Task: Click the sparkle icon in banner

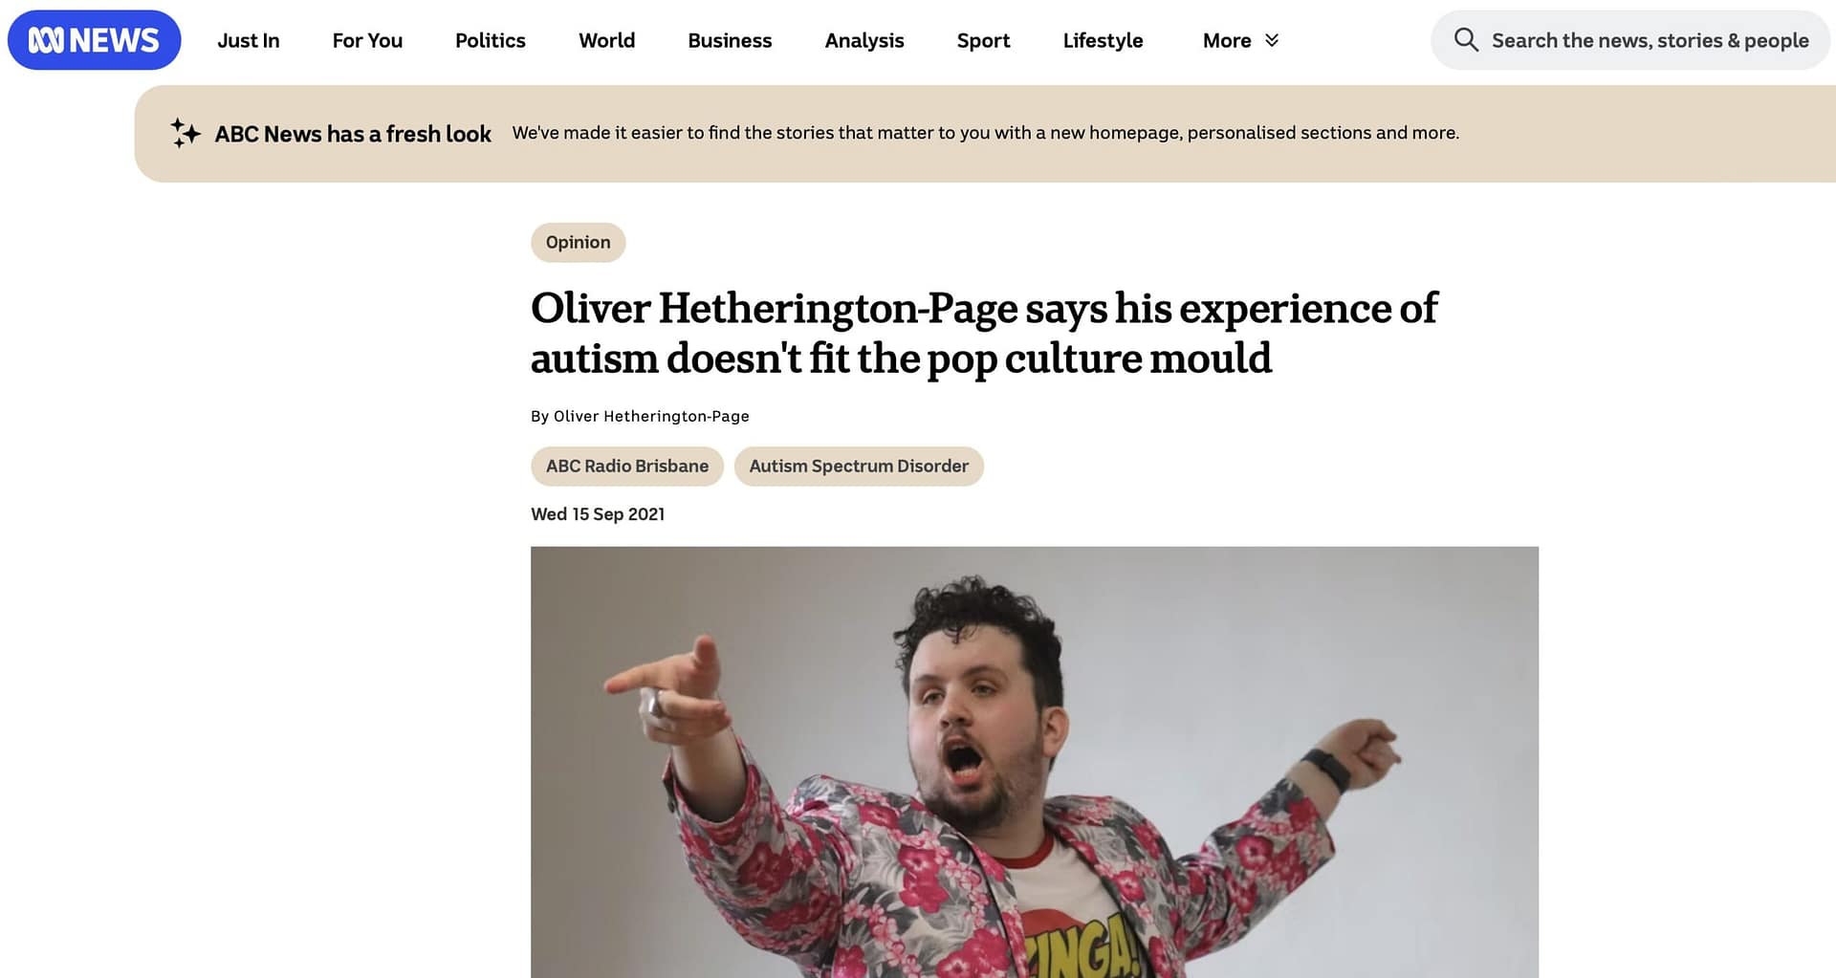Action: point(186,133)
